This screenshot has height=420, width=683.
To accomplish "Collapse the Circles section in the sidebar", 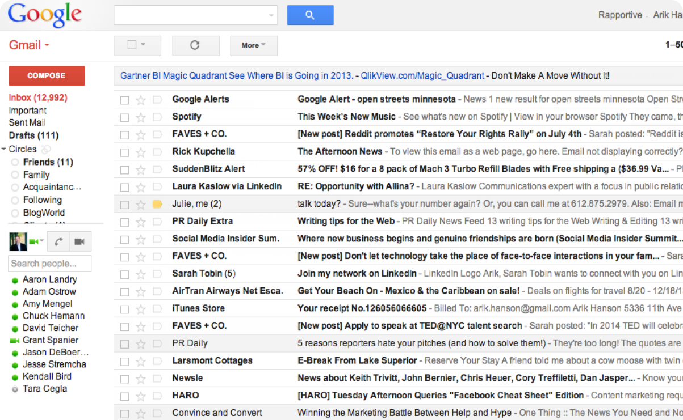I will pos(4,149).
